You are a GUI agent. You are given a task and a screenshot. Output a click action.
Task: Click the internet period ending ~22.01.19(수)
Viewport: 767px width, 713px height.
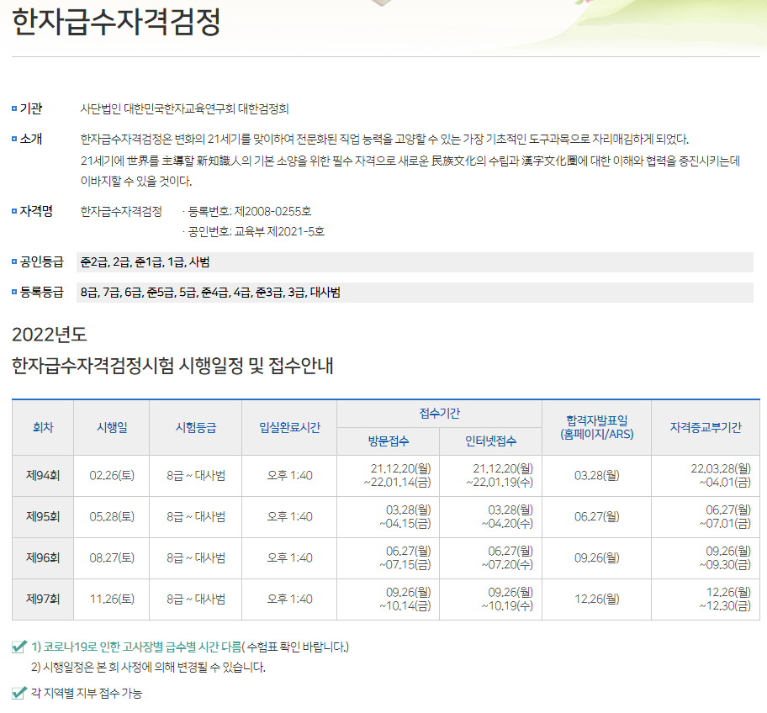[500, 475]
